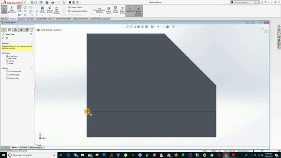Click the Print icon in the top toolbar
Image resolution: width=281 pixels, height=158 pixels.
[53, 2]
